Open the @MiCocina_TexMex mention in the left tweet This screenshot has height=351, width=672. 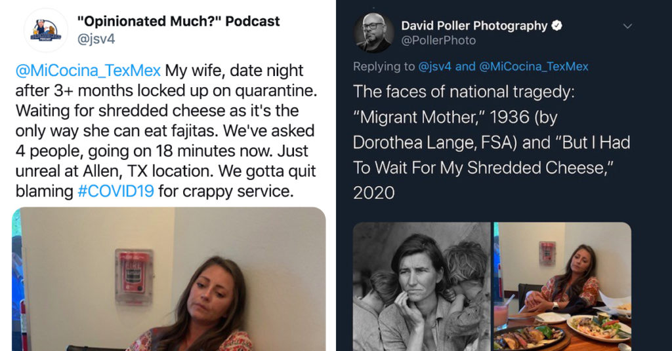click(x=88, y=70)
